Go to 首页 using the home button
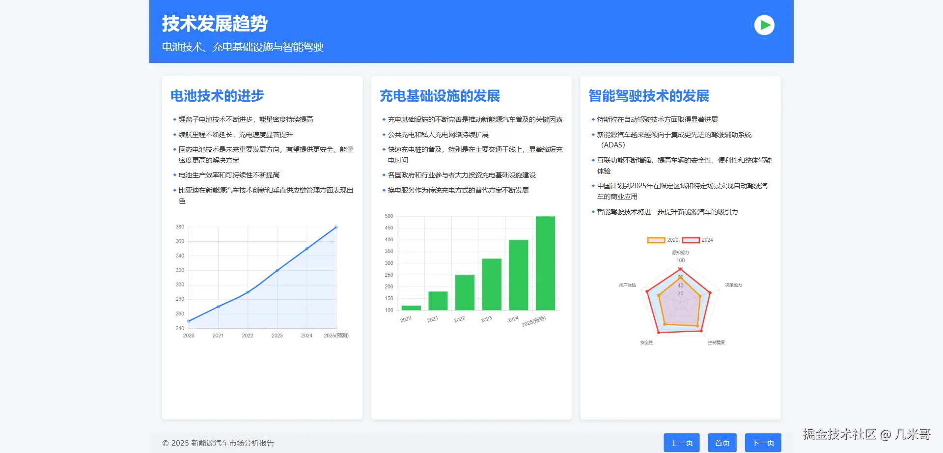This screenshot has height=453, width=943. [721, 442]
